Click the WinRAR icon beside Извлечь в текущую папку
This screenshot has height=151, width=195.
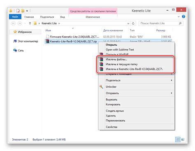(101, 64)
